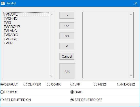Move all fields right with >> button

67,26
